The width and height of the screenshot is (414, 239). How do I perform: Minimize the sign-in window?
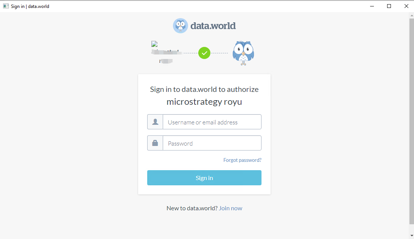coord(372,6)
